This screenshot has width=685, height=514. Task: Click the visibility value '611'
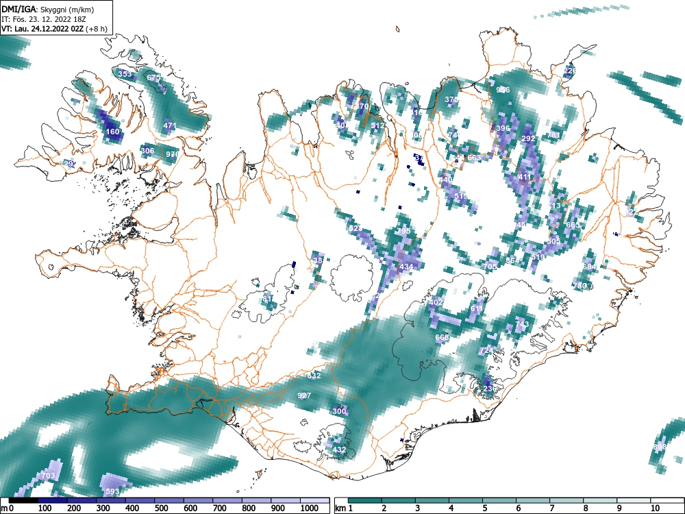click(477, 308)
